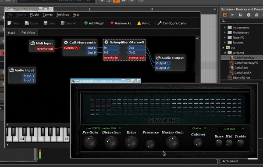Click the Save toolbar button
This screenshot has height=167, width=263.
(49, 23)
